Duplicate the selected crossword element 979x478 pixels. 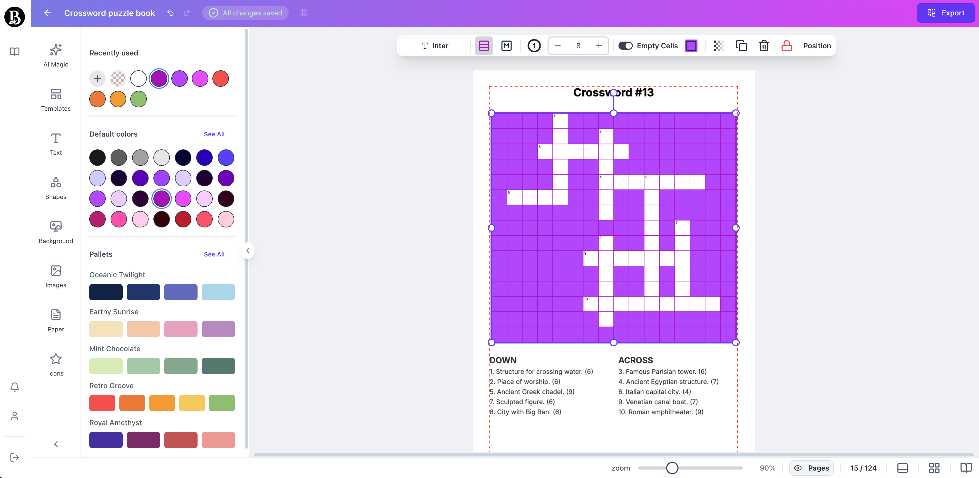coord(741,46)
